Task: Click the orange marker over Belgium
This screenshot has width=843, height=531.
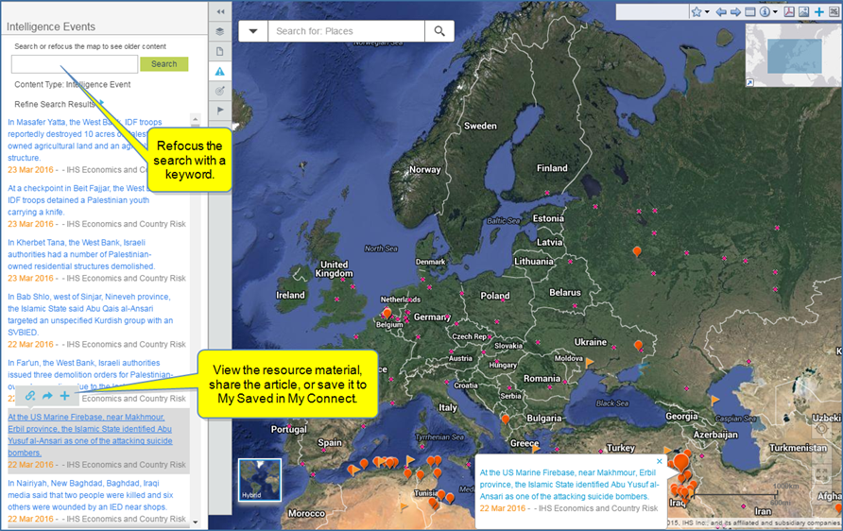Action: click(387, 312)
